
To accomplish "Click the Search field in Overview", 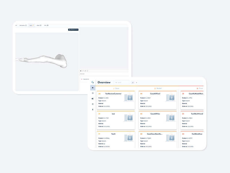I will click(121, 82).
